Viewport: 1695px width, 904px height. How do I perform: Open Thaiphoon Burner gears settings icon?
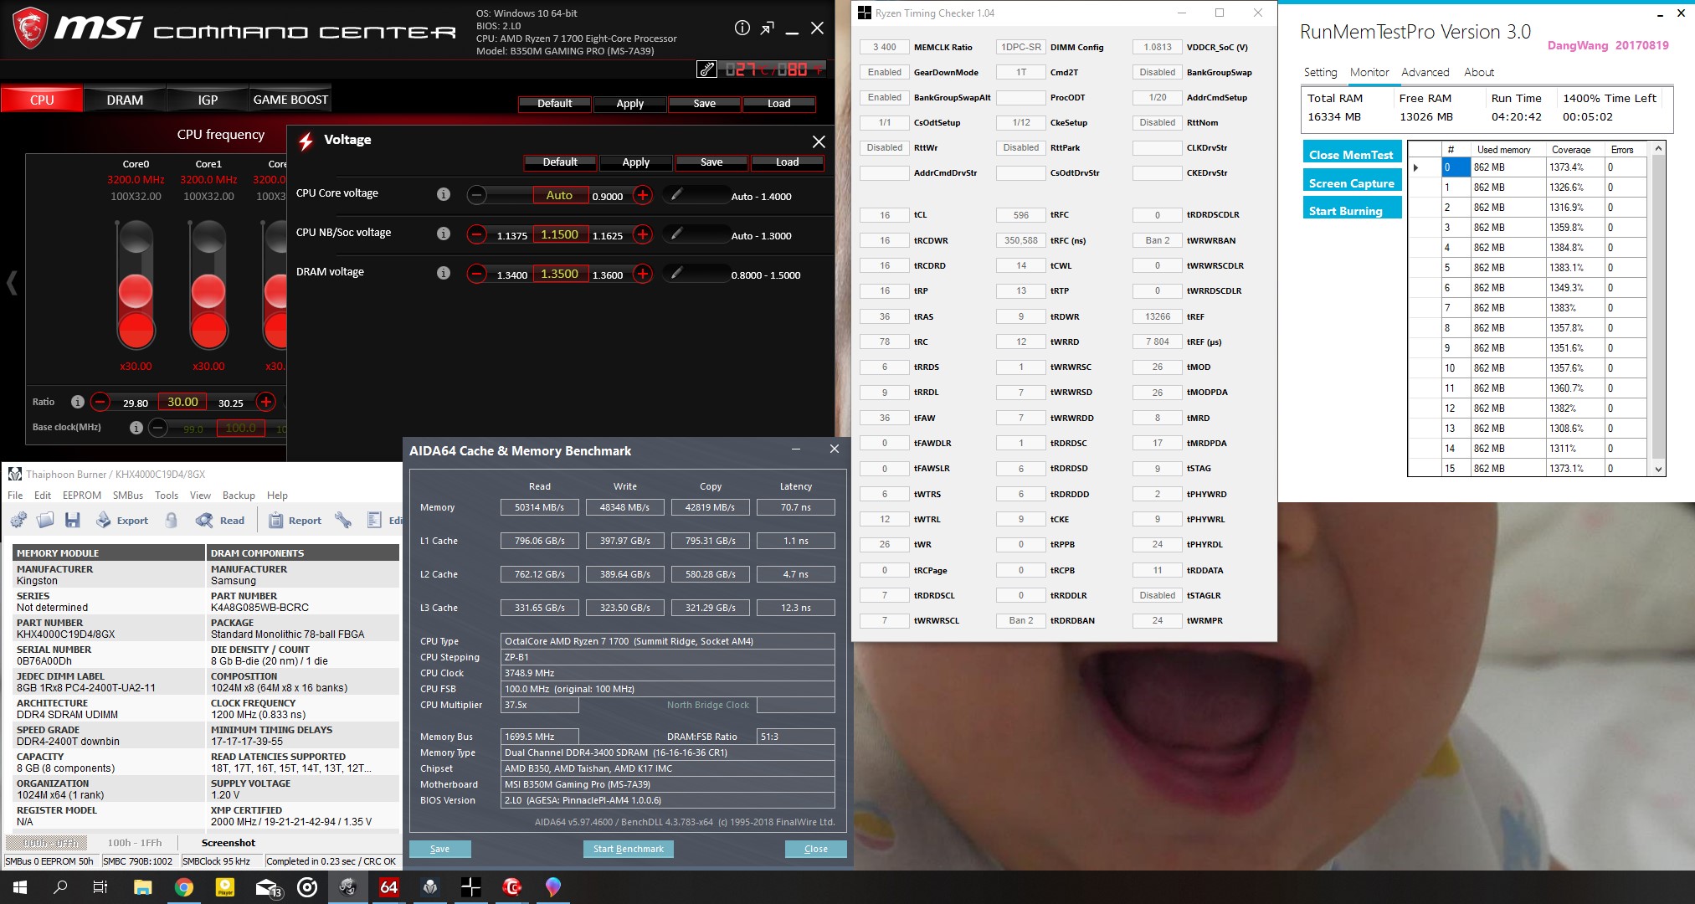pos(18,520)
